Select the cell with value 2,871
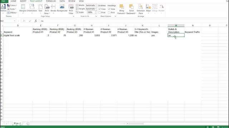This screenshot has width=229, height=128. point(109,36)
